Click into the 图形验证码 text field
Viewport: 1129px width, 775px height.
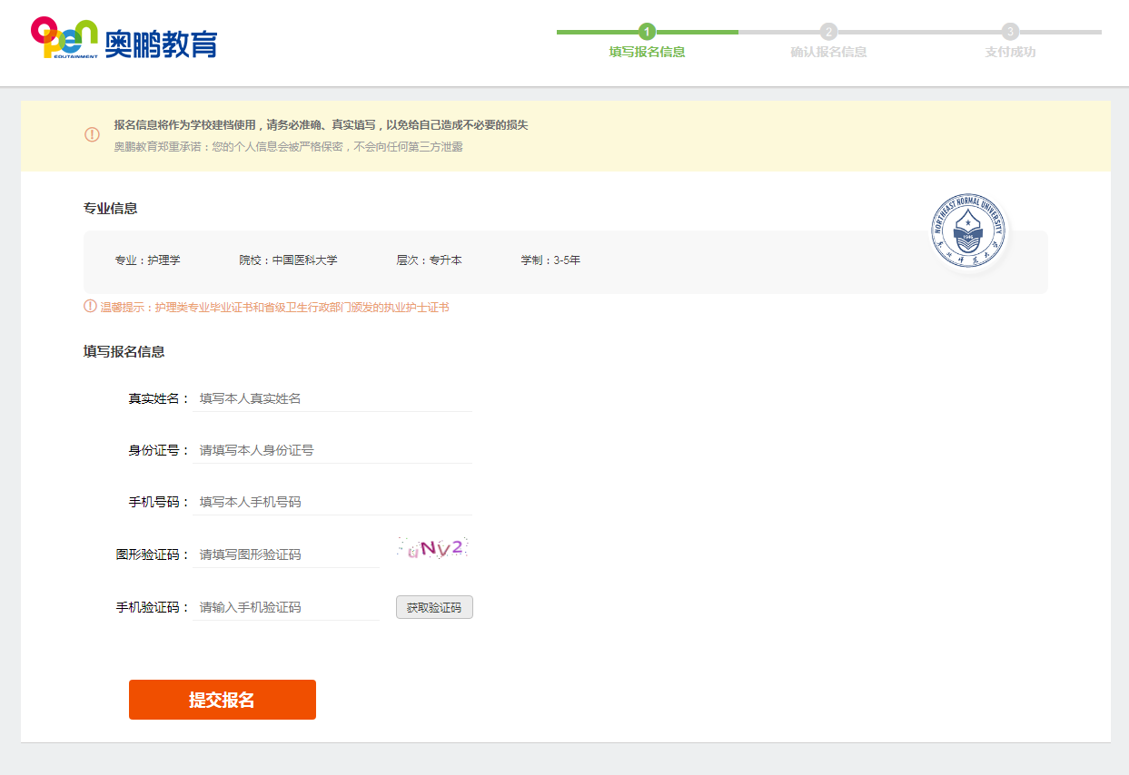point(287,554)
